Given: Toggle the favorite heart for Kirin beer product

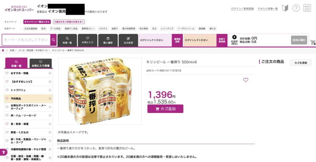Looking at the screenshot, I should [246, 80].
